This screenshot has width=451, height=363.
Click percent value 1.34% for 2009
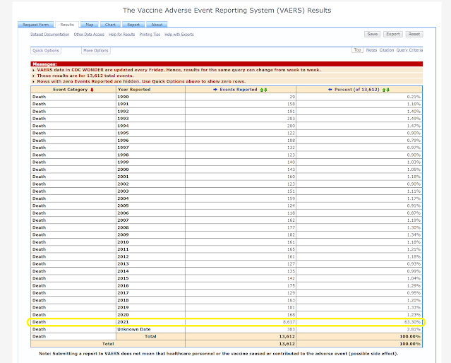coord(414,235)
